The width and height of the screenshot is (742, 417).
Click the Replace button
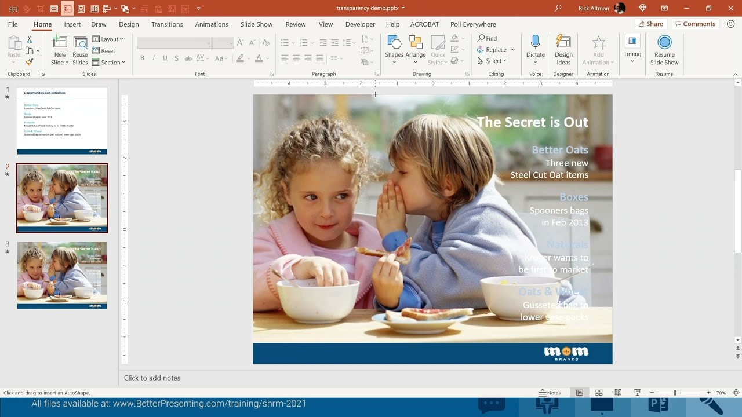point(492,50)
